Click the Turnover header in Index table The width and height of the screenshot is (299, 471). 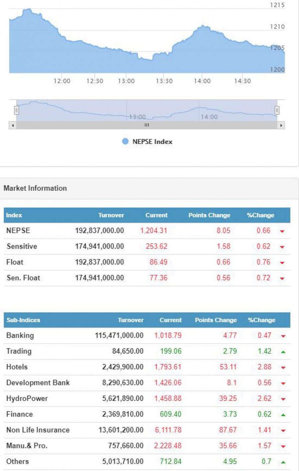pyautogui.click(x=111, y=215)
